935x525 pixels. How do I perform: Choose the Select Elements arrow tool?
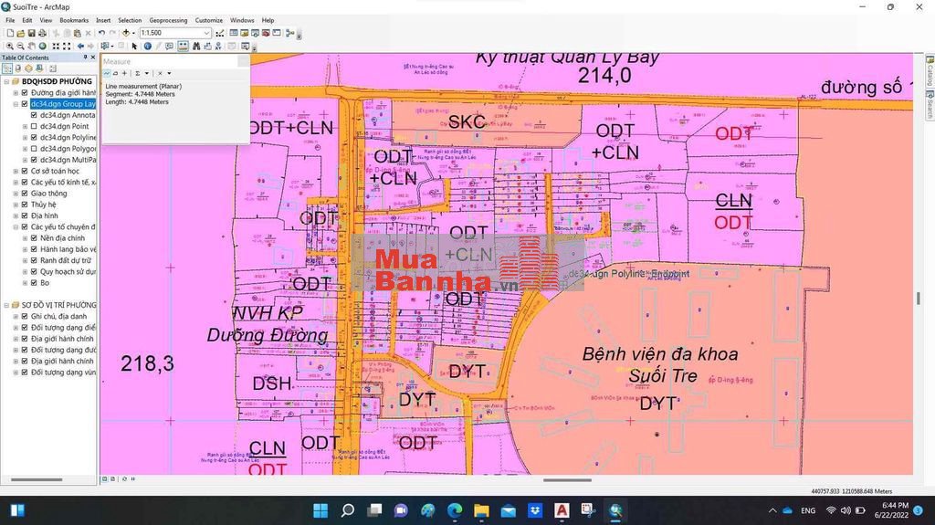click(134, 46)
